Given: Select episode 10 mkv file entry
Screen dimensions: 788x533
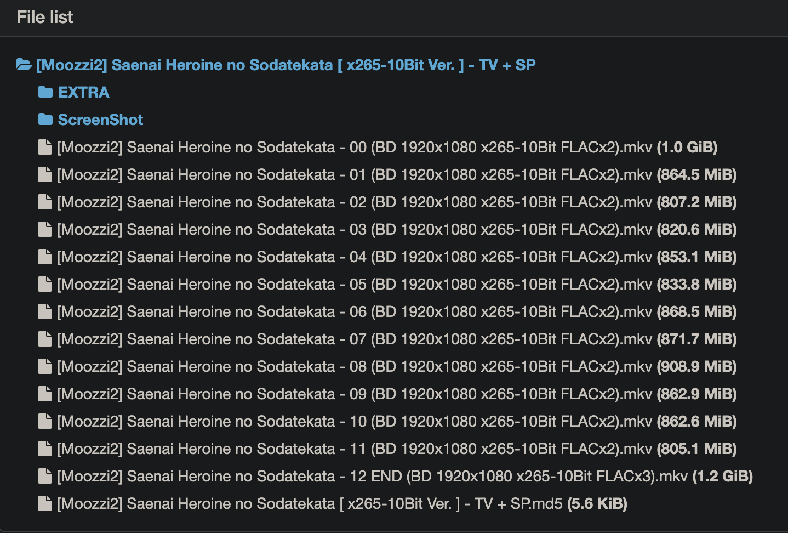Looking at the screenshot, I should [x=354, y=421].
